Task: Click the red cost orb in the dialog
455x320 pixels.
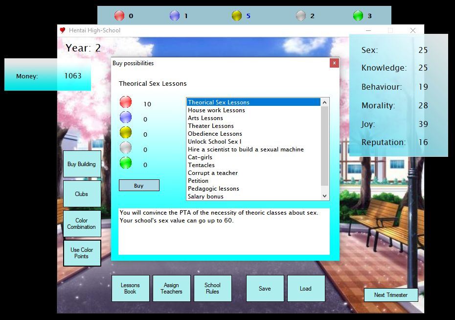Action: 126,102
